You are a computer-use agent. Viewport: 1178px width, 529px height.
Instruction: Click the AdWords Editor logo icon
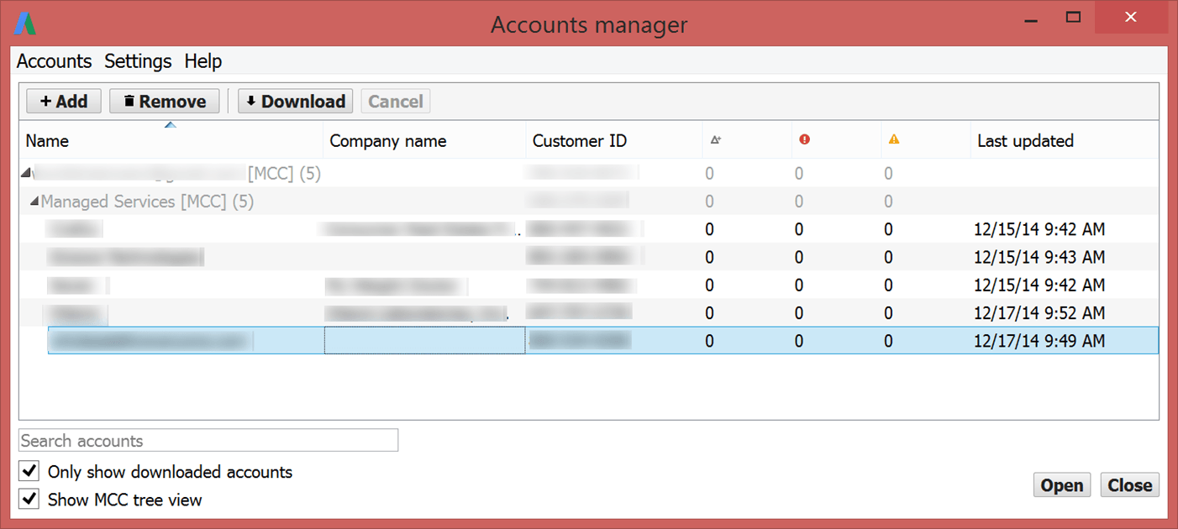coord(25,24)
